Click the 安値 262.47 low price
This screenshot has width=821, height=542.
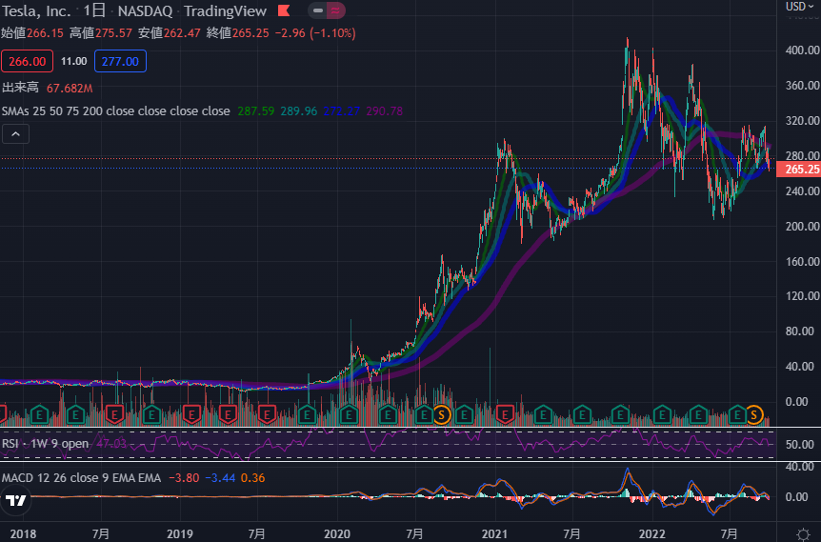pos(170,33)
